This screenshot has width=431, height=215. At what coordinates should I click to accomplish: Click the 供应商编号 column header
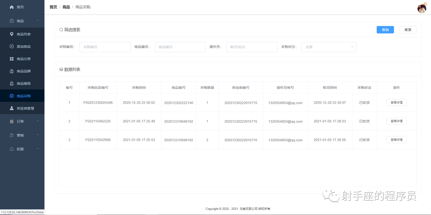click(x=241, y=88)
